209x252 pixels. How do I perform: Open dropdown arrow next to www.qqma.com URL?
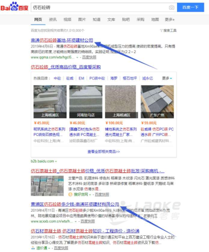77,58
